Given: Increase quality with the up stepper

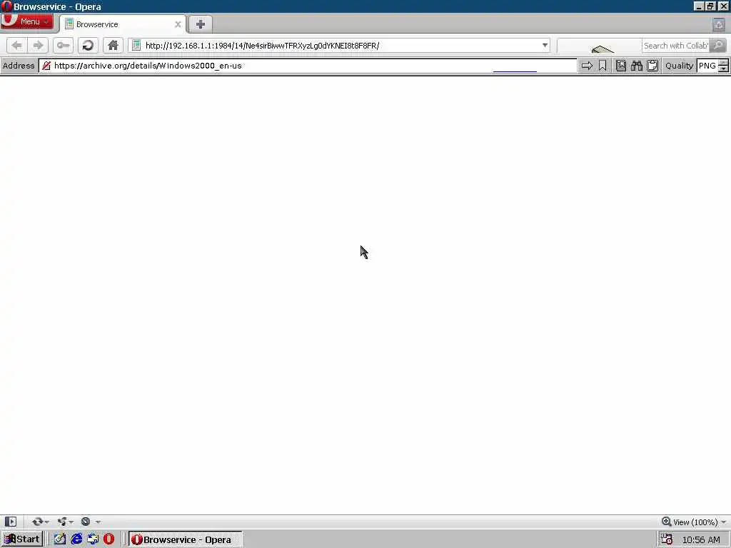Looking at the screenshot, I should pyautogui.click(x=723, y=63).
